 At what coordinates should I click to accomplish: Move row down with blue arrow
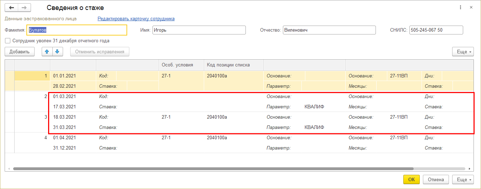point(57,52)
